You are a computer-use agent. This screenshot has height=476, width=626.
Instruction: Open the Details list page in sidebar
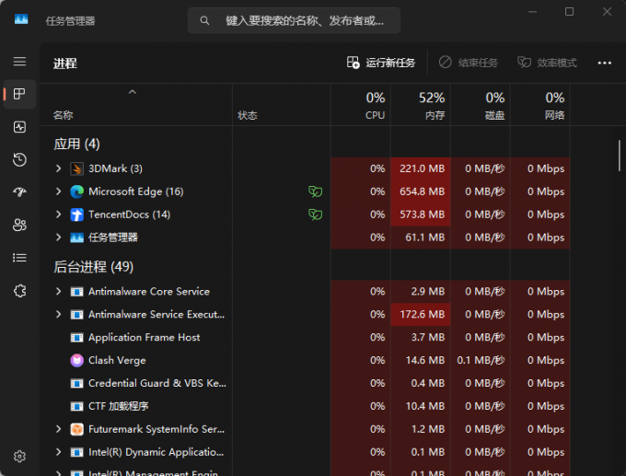click(x=19, y=258)
